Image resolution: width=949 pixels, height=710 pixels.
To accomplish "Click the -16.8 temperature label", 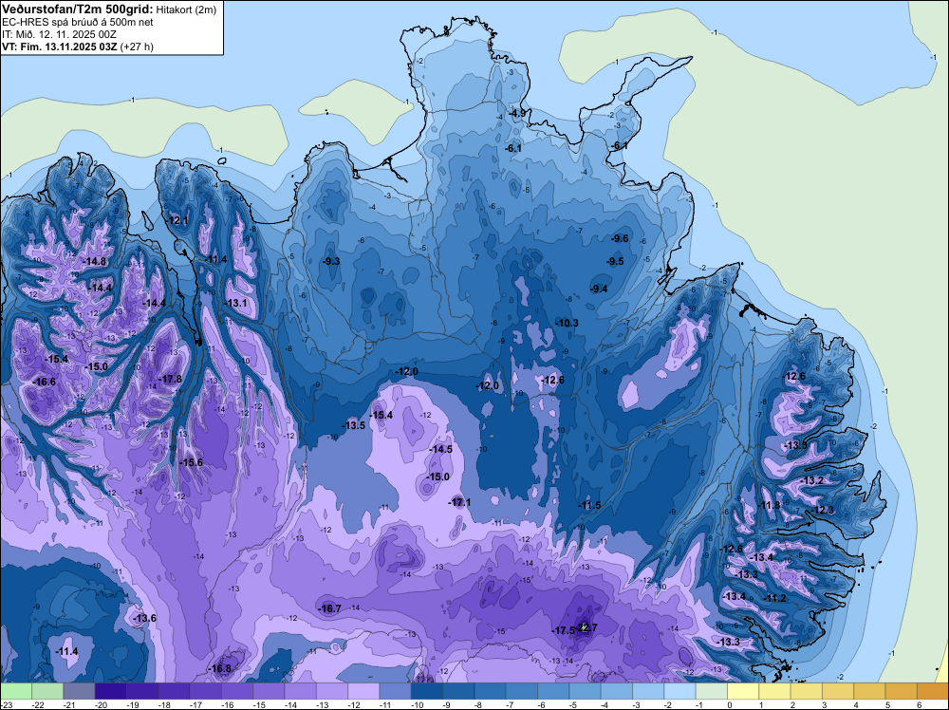I will pos(220,668).
